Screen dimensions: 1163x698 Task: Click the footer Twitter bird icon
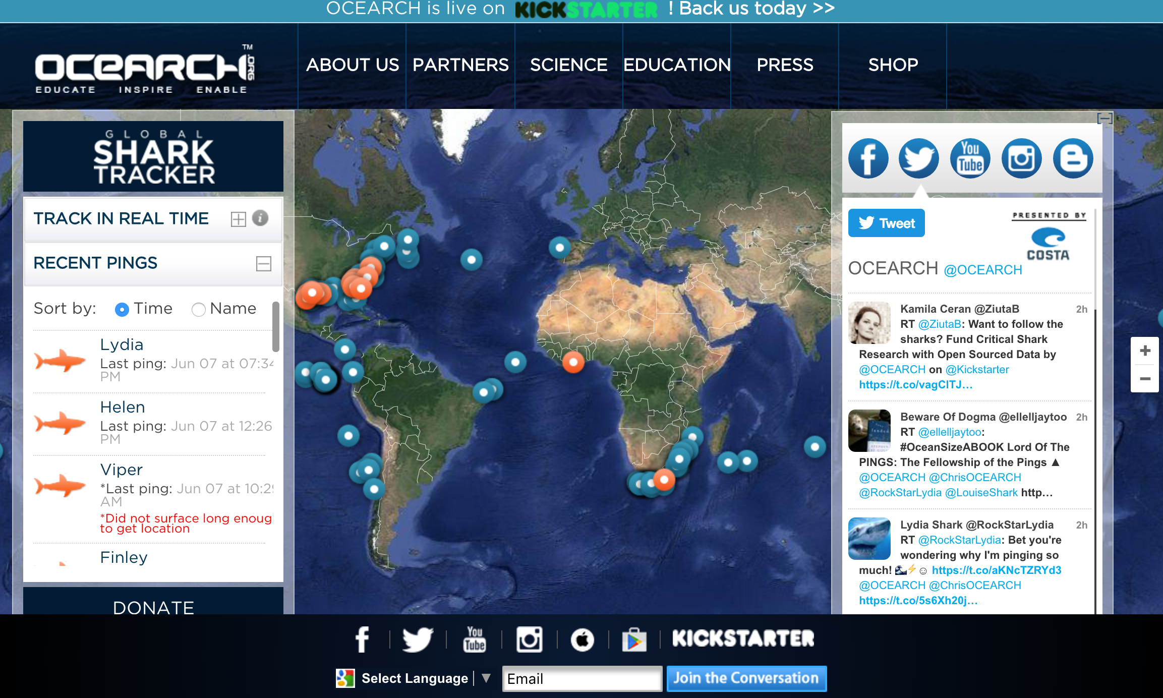(x=418, y=639)
